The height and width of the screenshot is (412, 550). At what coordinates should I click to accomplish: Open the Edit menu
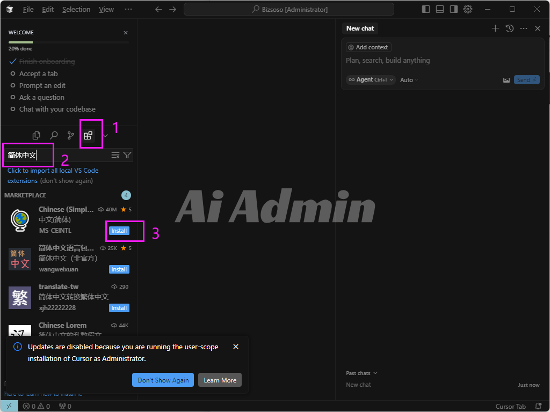[x=48, y=10]
